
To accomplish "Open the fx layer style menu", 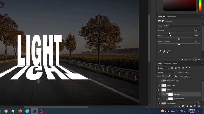I will click(179, 106).
